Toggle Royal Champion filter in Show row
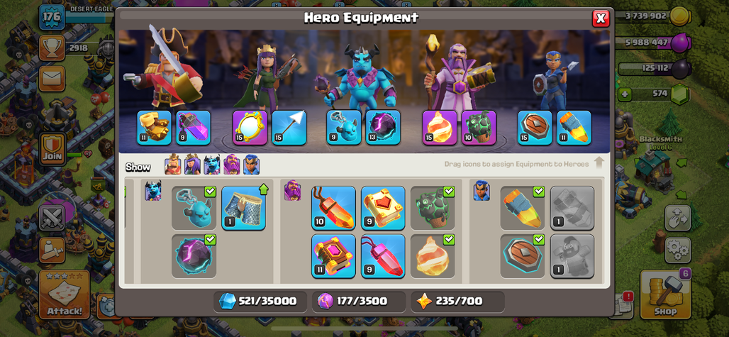Viewport: 729px width, 337px height. click(251, 165)
